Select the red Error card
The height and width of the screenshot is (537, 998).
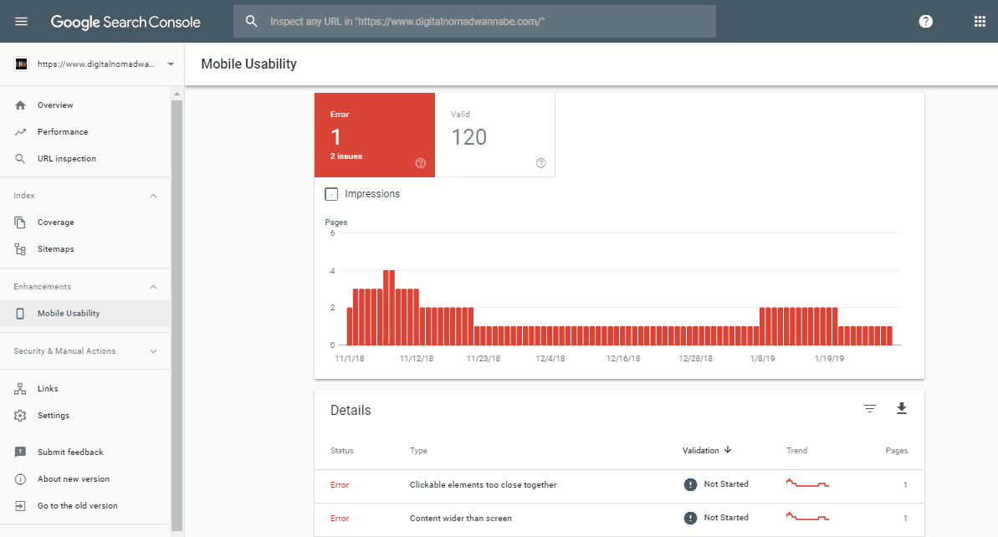pos(374,134)
